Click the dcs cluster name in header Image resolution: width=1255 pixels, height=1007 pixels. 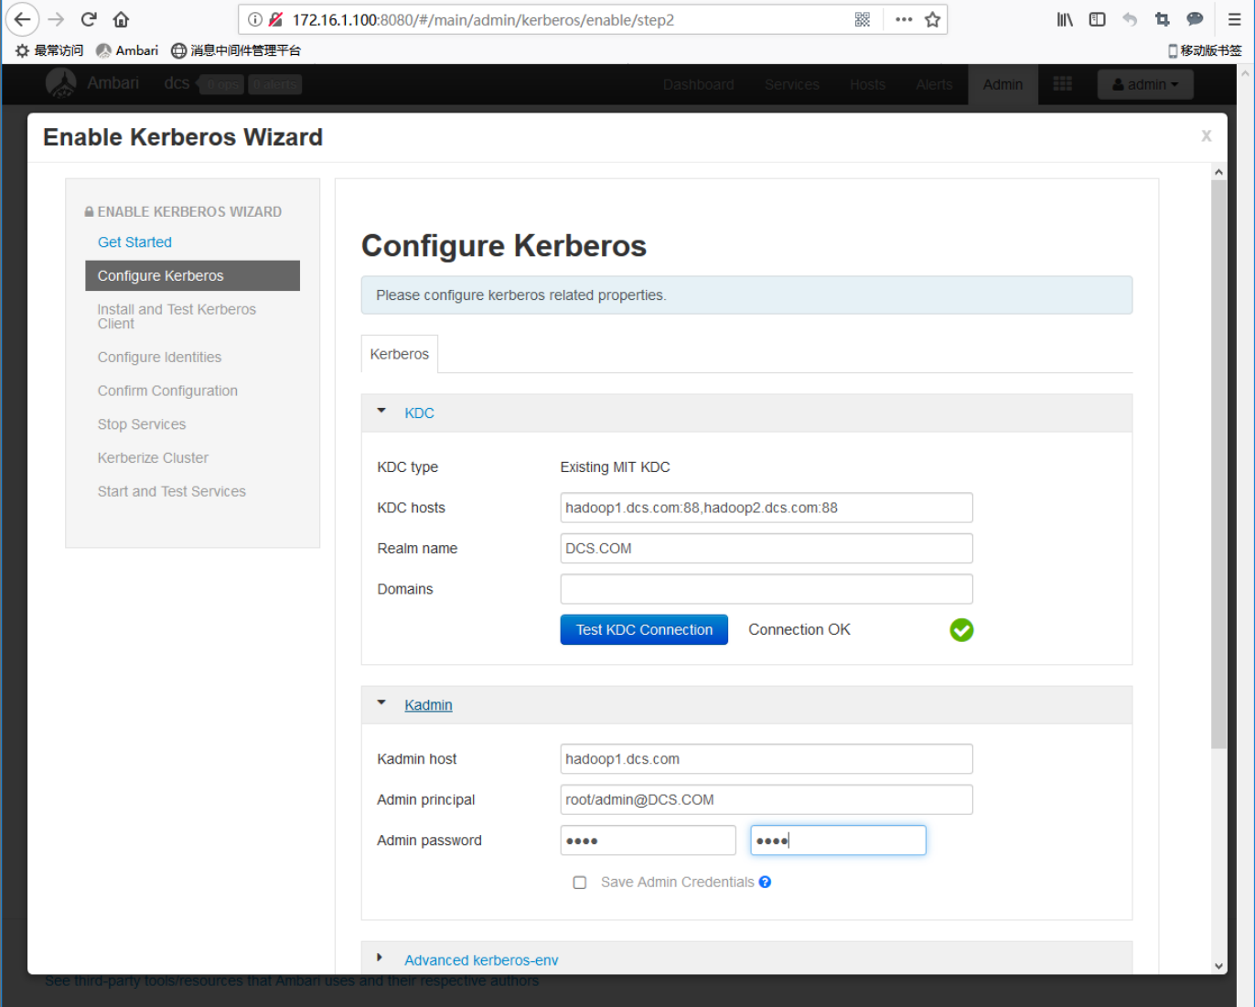pos(177,83)
